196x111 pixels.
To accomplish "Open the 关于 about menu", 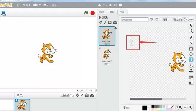I will 54,5.
